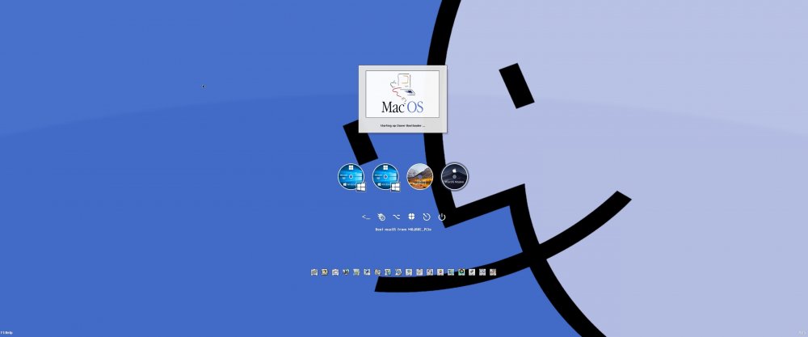The image size is (808, 337).
Task: Click the 'Boot macOS from' status label
Action: click(403, 229)
